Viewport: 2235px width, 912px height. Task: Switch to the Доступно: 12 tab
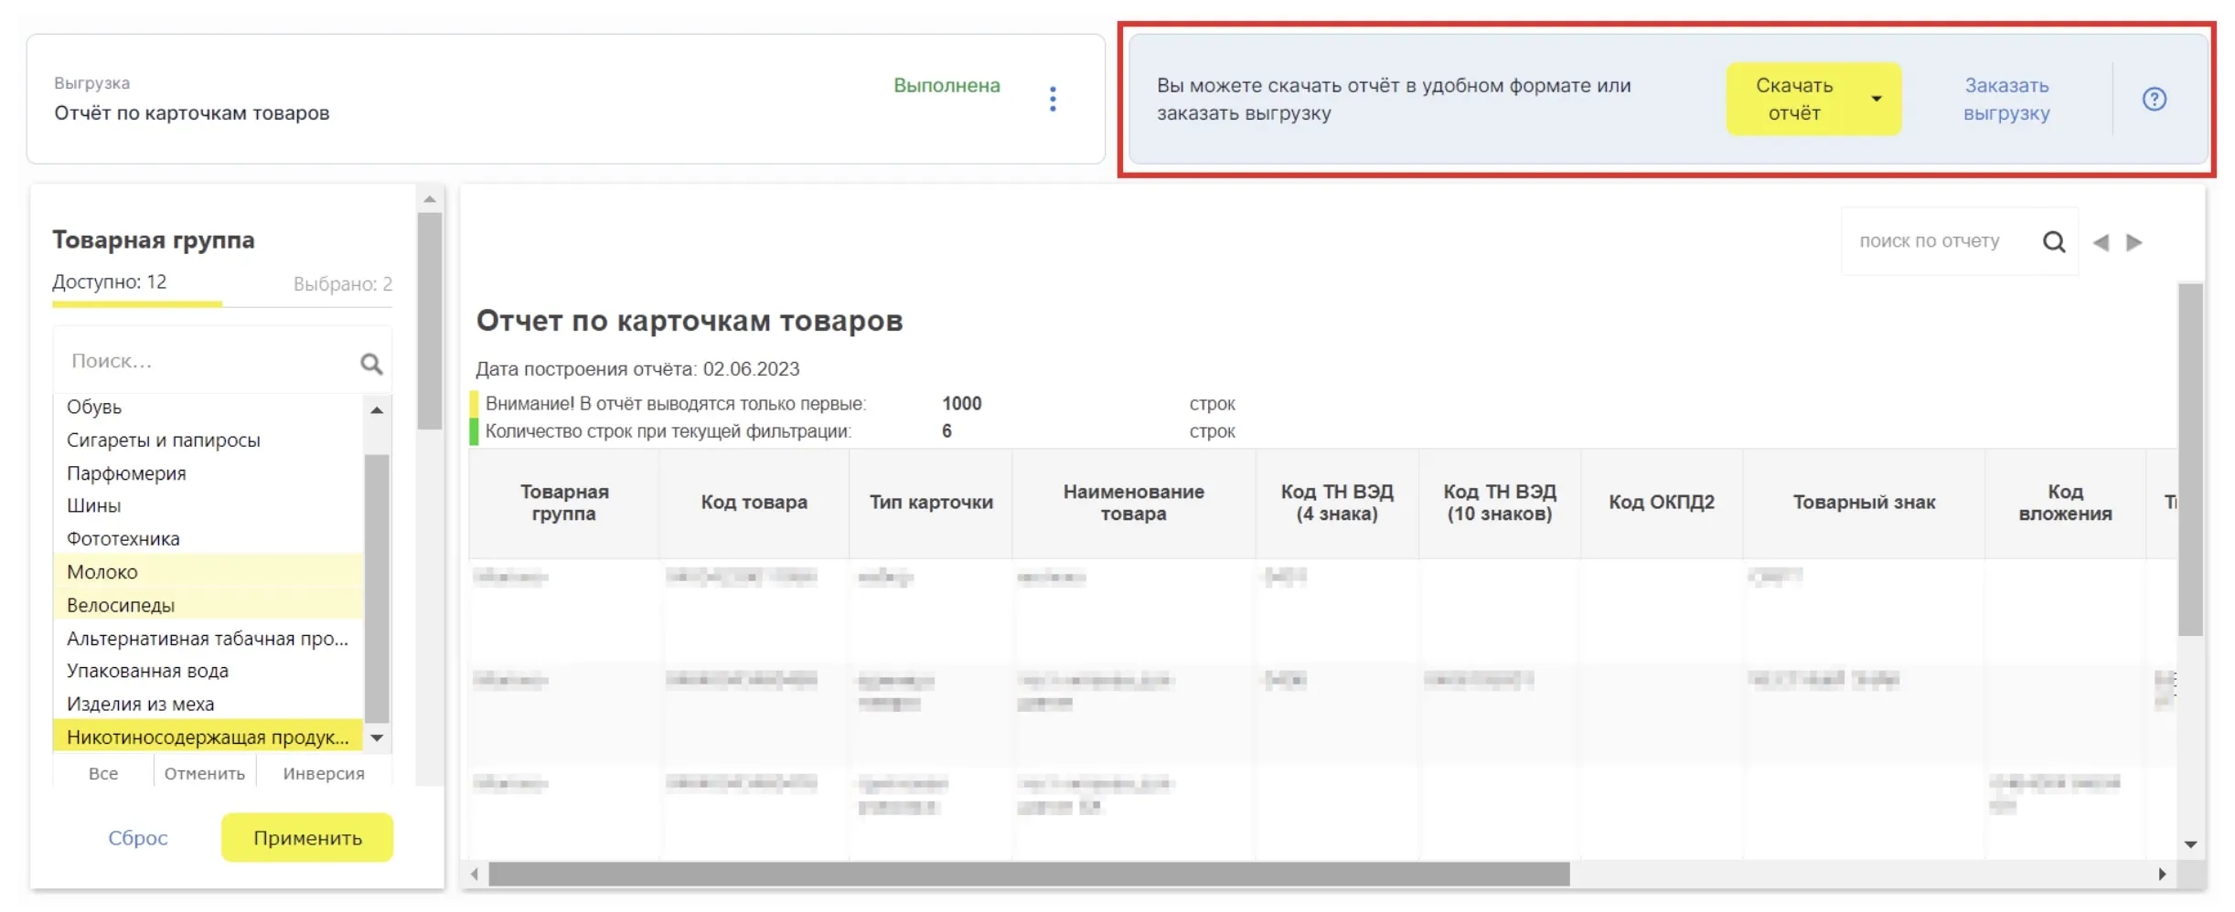point(110,282)
